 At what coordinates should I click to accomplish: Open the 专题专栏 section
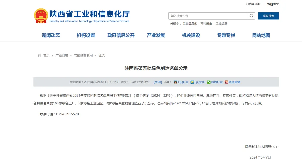pyautogui.click(x=226, y=35)
